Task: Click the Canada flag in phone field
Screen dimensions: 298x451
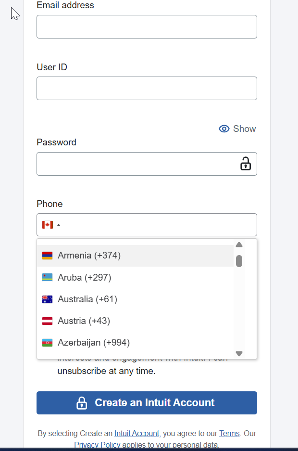Action: 47,225
